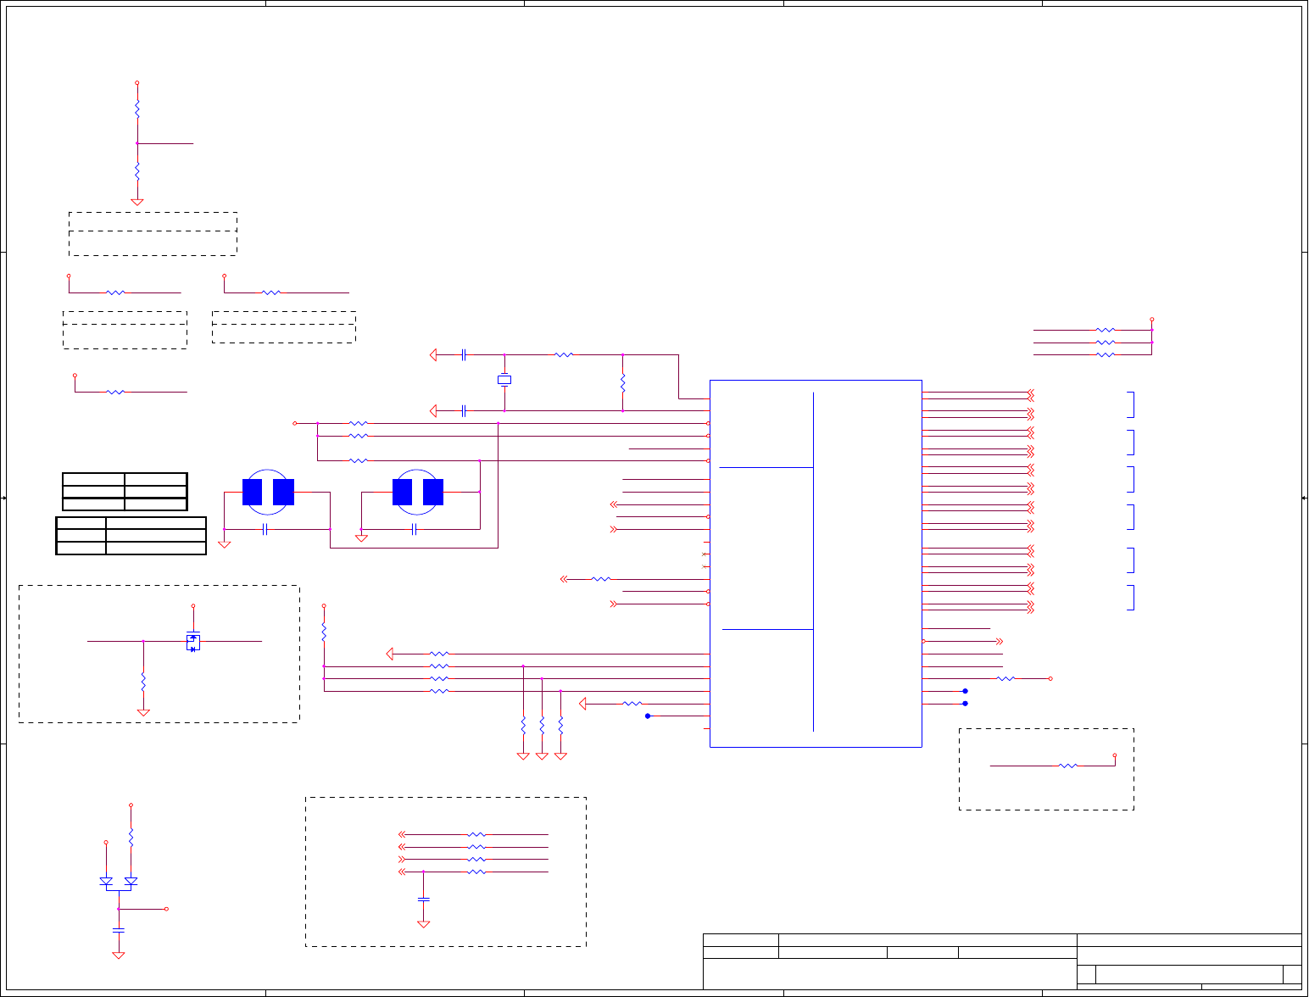The width and height of the screenshot is (1309, 997).
Task: Select the lower capacitor beside the crystal
Action: (464, 411)
